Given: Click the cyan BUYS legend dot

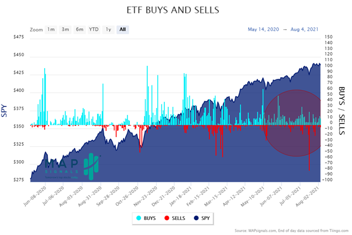Looking at the screenshot, I should (139, 218).
